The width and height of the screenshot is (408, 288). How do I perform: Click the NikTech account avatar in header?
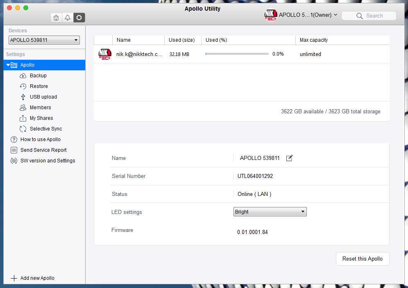tap(271, 15)
